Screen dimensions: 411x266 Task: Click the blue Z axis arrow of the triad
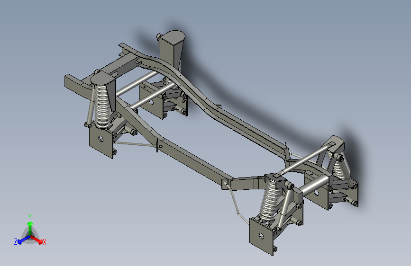tap(23, 240)
